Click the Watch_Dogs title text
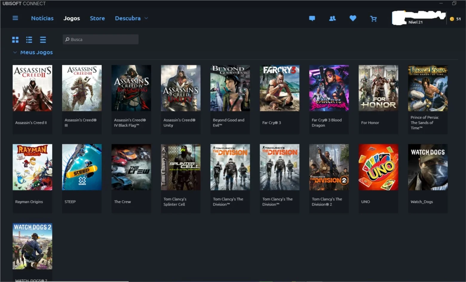Viewport: 466px width, 282px height. coord(422,202)
